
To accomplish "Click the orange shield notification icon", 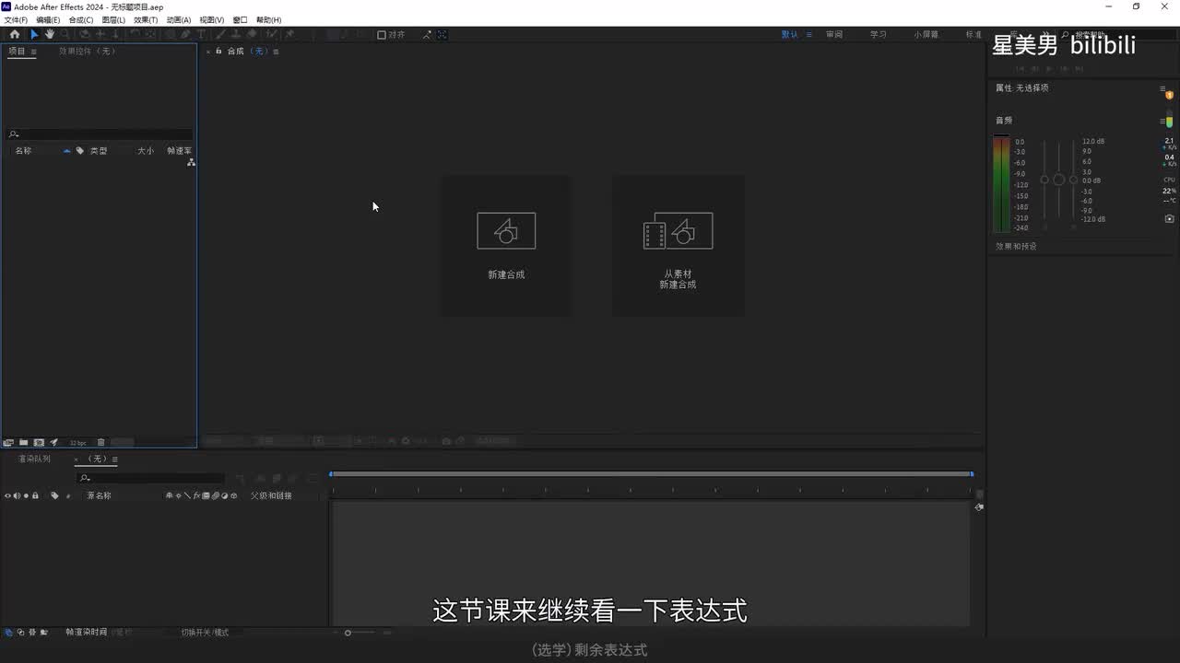I will click(x=1170, y=95).
